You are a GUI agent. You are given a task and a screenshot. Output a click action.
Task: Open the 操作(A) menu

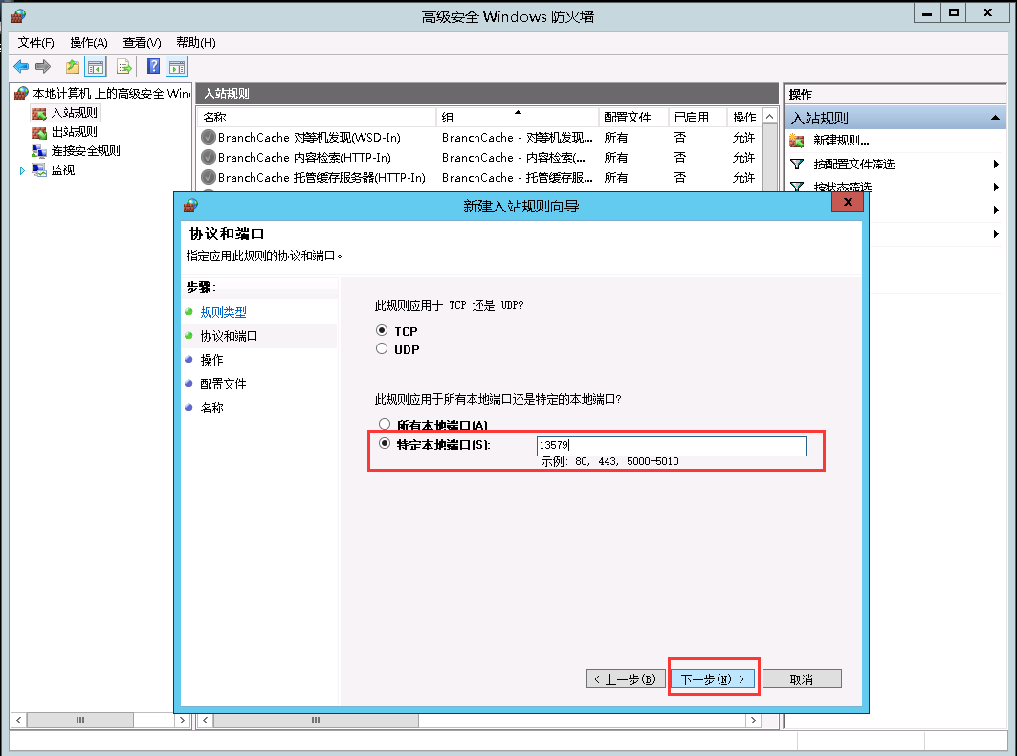pos(88,43)
